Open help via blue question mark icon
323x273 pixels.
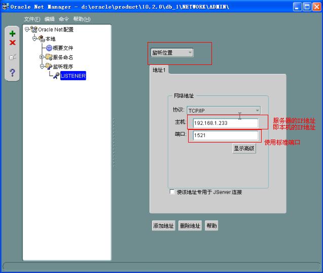(x=12, y=73)
